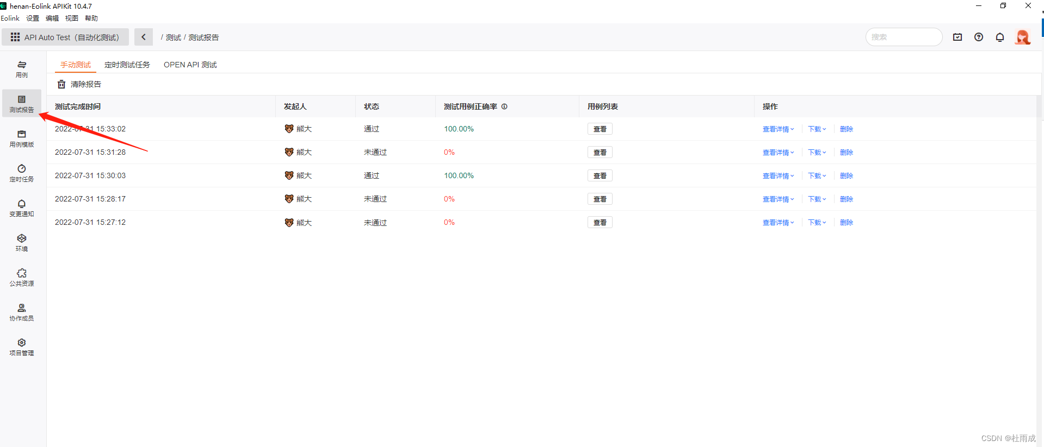Expand 下载 dropdown for the 15:31:28 report
This screenshot has width=1044, height=447.
(817, 153)
